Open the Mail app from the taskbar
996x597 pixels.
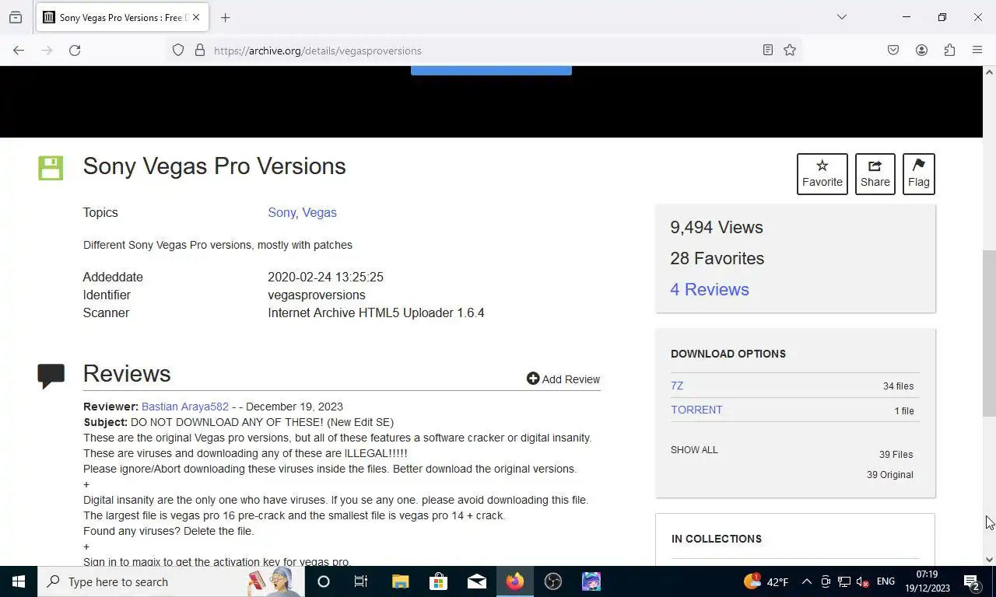click(x=476, y=581)
